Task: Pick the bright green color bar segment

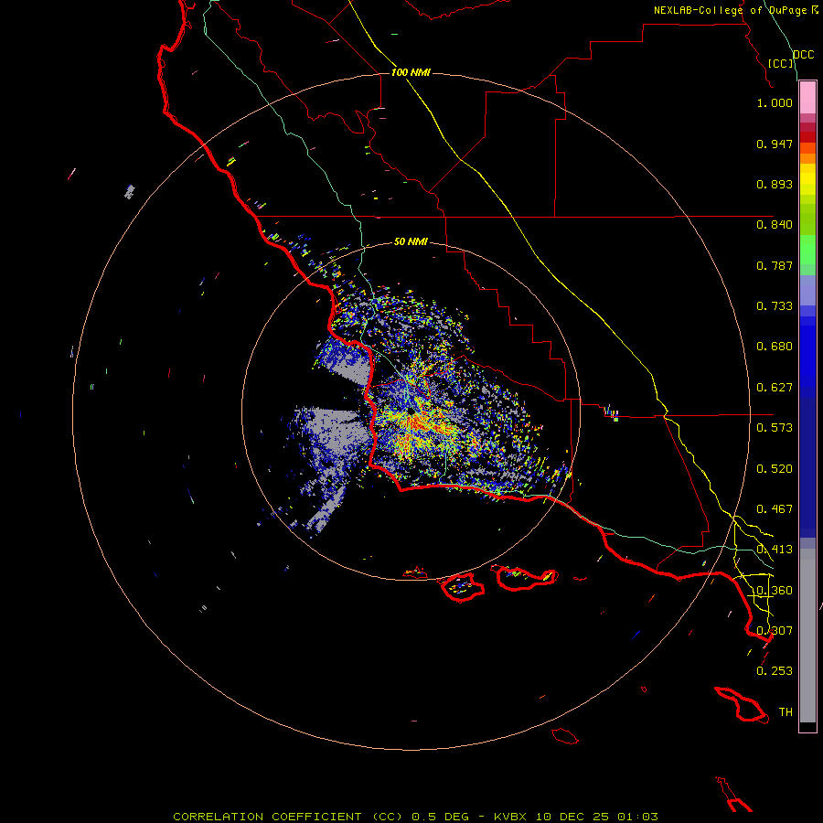Action: 807,250
